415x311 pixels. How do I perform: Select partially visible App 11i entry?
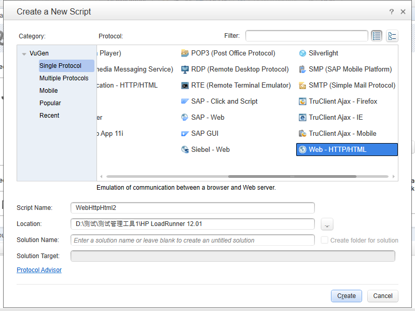click(110, 134)
